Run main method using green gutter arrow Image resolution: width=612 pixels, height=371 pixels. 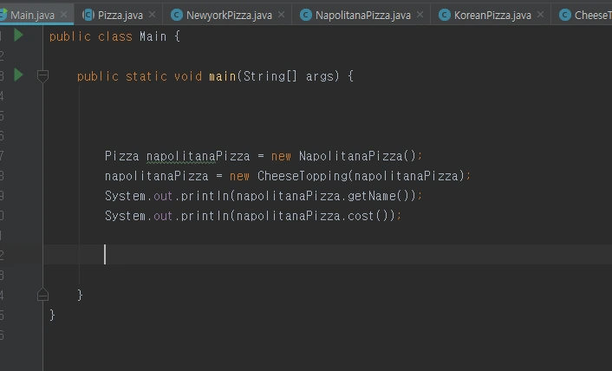(x=18, y=75)
